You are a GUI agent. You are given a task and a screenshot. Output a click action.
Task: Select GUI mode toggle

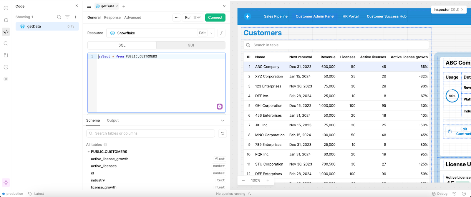(191, 45)
